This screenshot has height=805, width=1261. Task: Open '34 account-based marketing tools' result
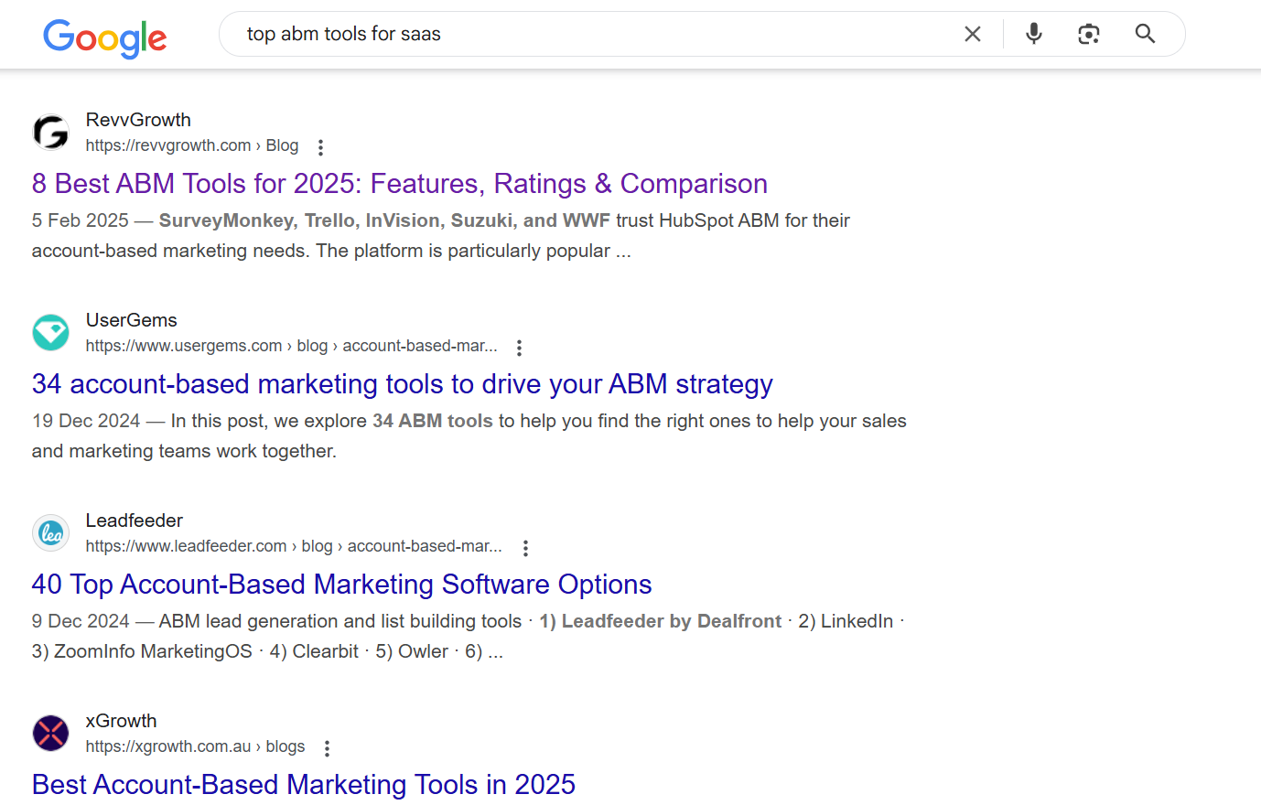pyautogui.click(x=403, y=384)
